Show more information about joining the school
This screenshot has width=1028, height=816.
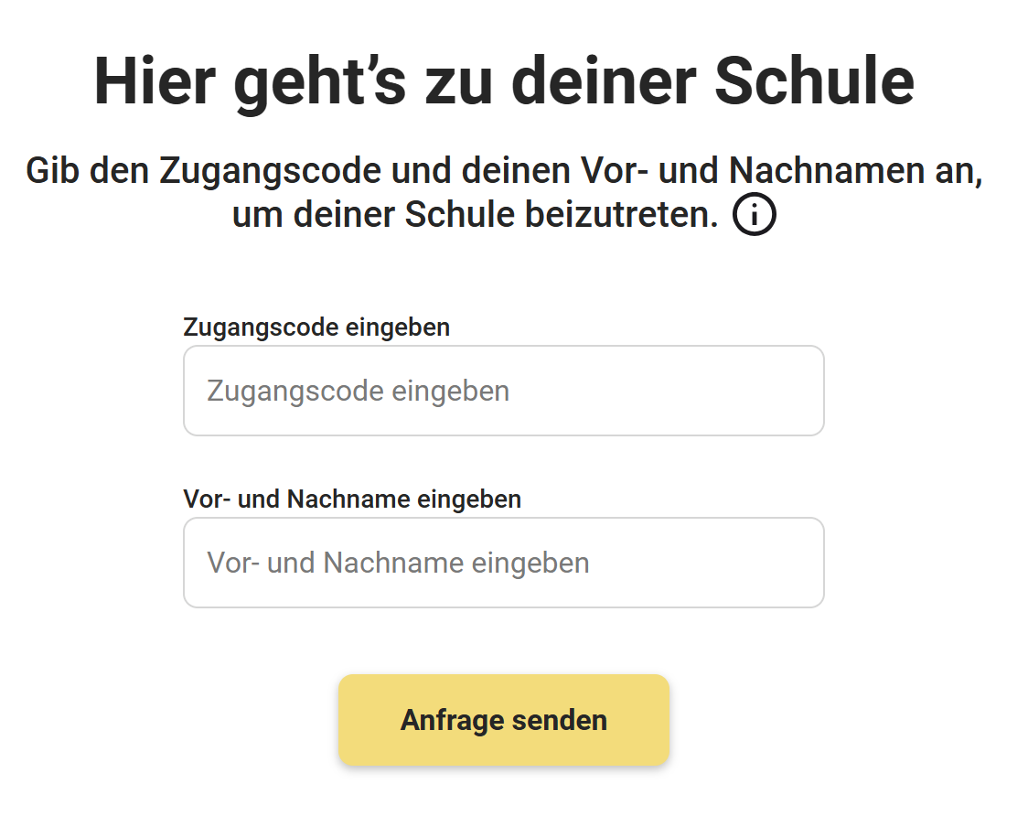(x=754, y=216)
